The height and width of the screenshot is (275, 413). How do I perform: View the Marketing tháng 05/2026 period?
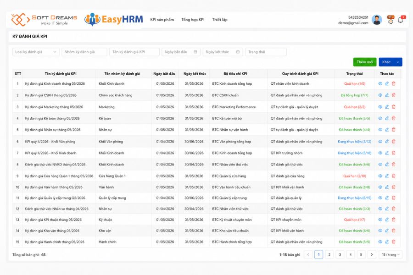tap(380, 107)
